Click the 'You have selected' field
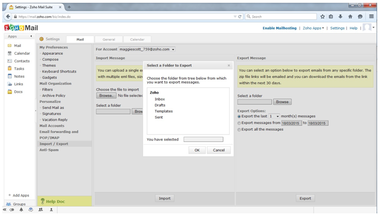 (x=204, y=139)
